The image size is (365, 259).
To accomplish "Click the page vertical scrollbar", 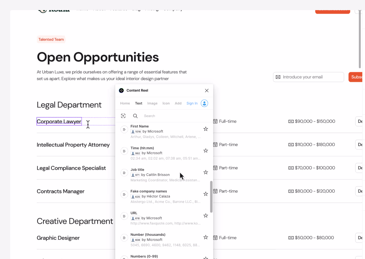I will pyautogui.click(x=360, y=39).
